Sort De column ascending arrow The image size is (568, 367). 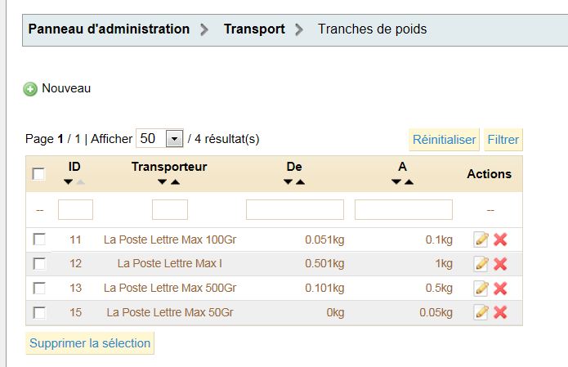pos(300,182)
